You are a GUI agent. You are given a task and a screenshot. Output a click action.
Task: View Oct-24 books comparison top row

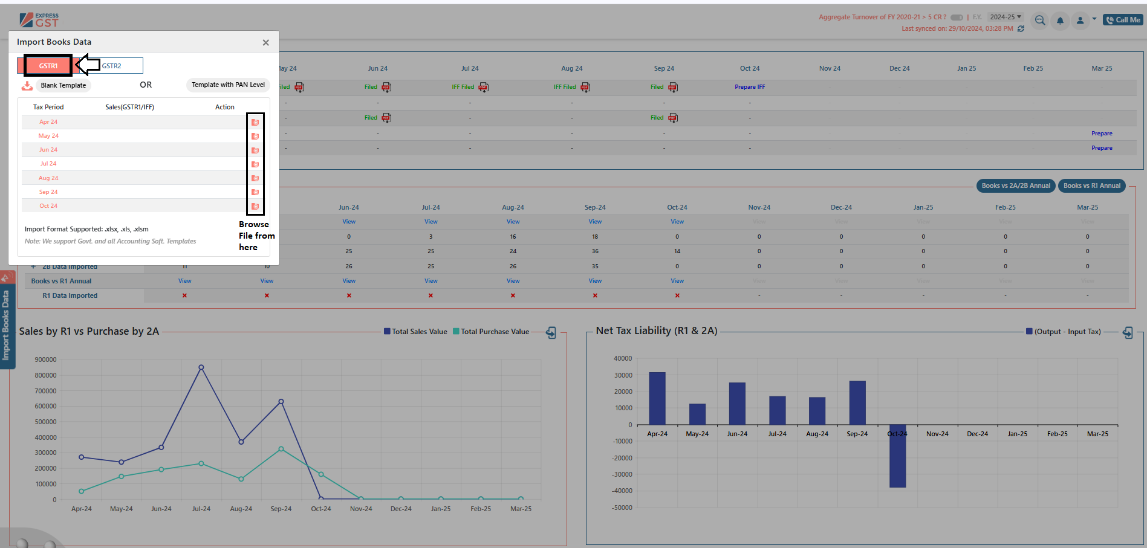pos(677,222)
